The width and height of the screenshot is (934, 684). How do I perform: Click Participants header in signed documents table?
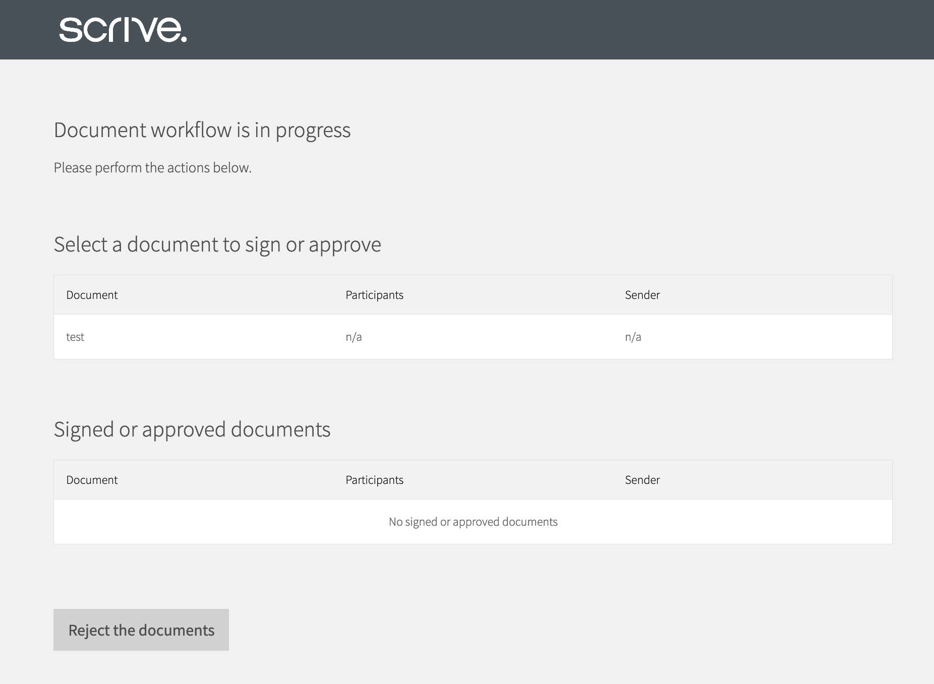(x=374, y=480)
